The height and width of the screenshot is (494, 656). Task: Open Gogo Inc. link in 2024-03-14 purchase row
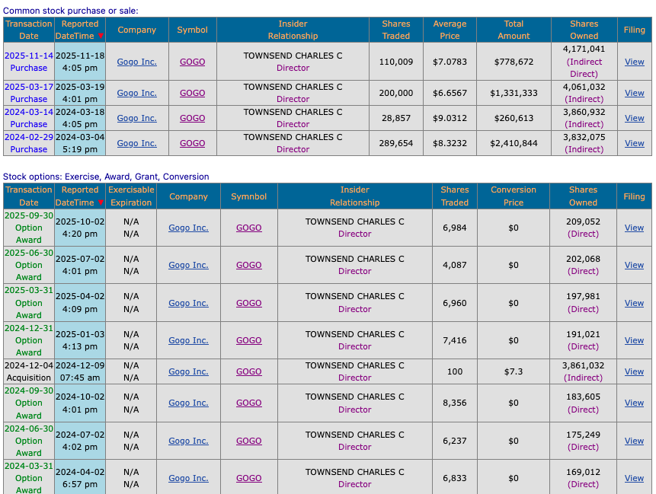[x=137, y=118]
